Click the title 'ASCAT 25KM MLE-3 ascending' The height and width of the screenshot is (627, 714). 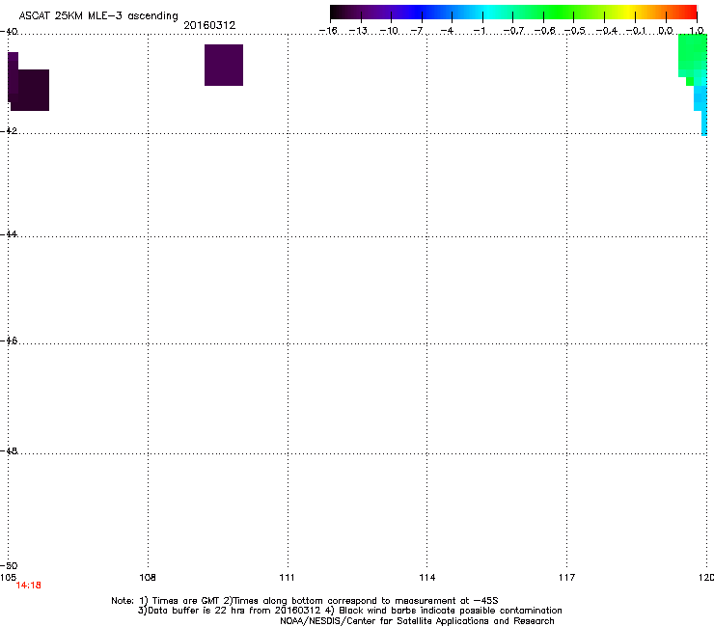[98, 16]
